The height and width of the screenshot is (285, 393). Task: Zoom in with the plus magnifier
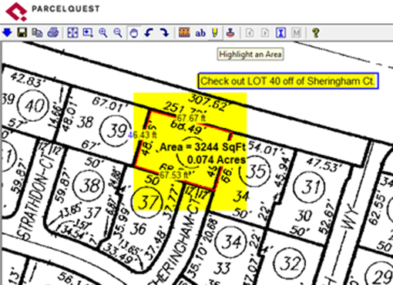(x=102, y=32)
